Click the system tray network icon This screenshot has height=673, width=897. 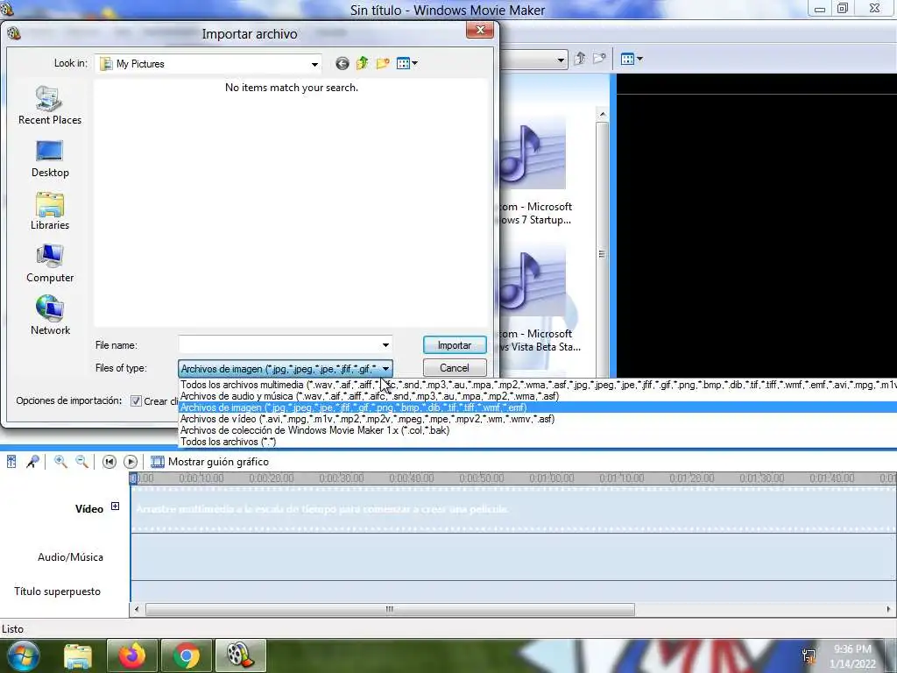coord(809,656)
